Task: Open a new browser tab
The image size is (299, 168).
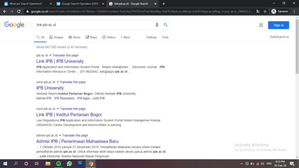Action: tap(164, 4)
